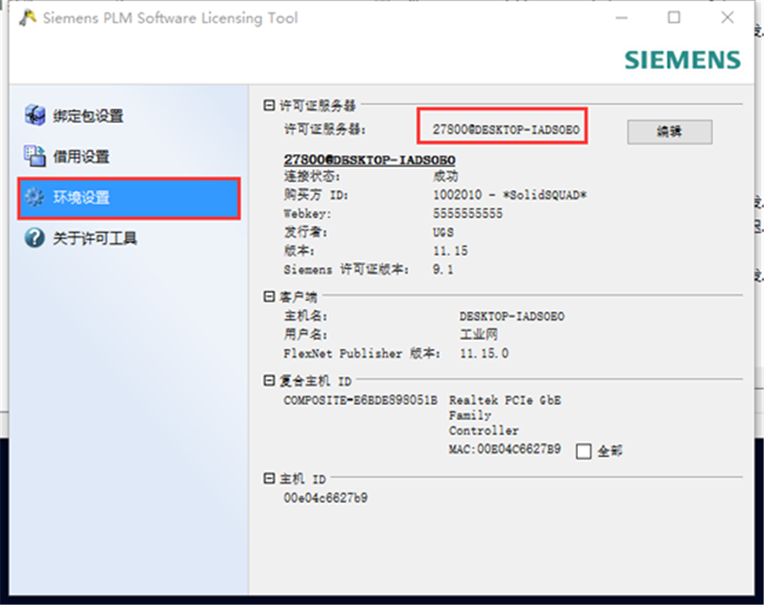Viewport: 764px width, 605px height.
Task: Collapse the 复合主机 ID section
Action: coord(269,380)
